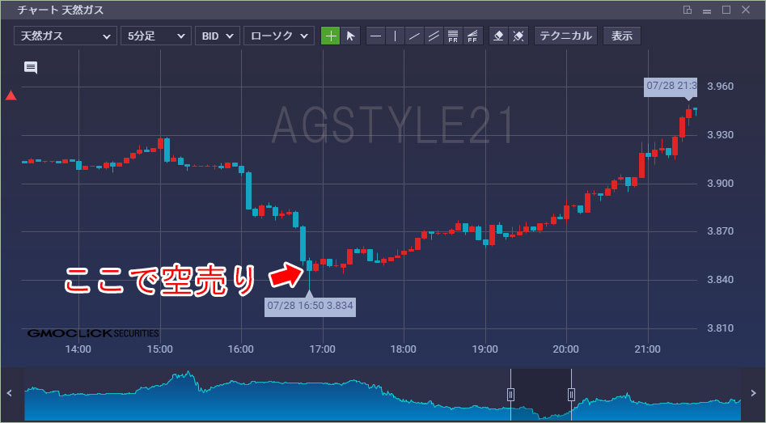Select the arrow pointer tool
Image resolution: width=766 pixels, height=423 pixels.
pos(350,36)
